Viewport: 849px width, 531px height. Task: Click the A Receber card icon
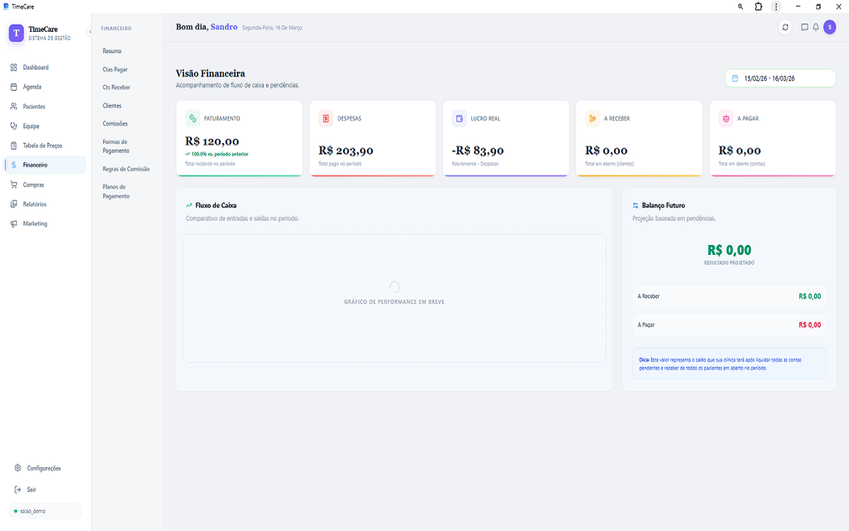click(x=592, y=118)
